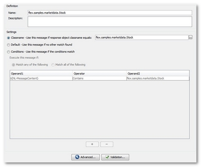The width and height of the screenshot is (201, 167).
Task: Click the wrench icon on Advanced button
Action: 77,157
